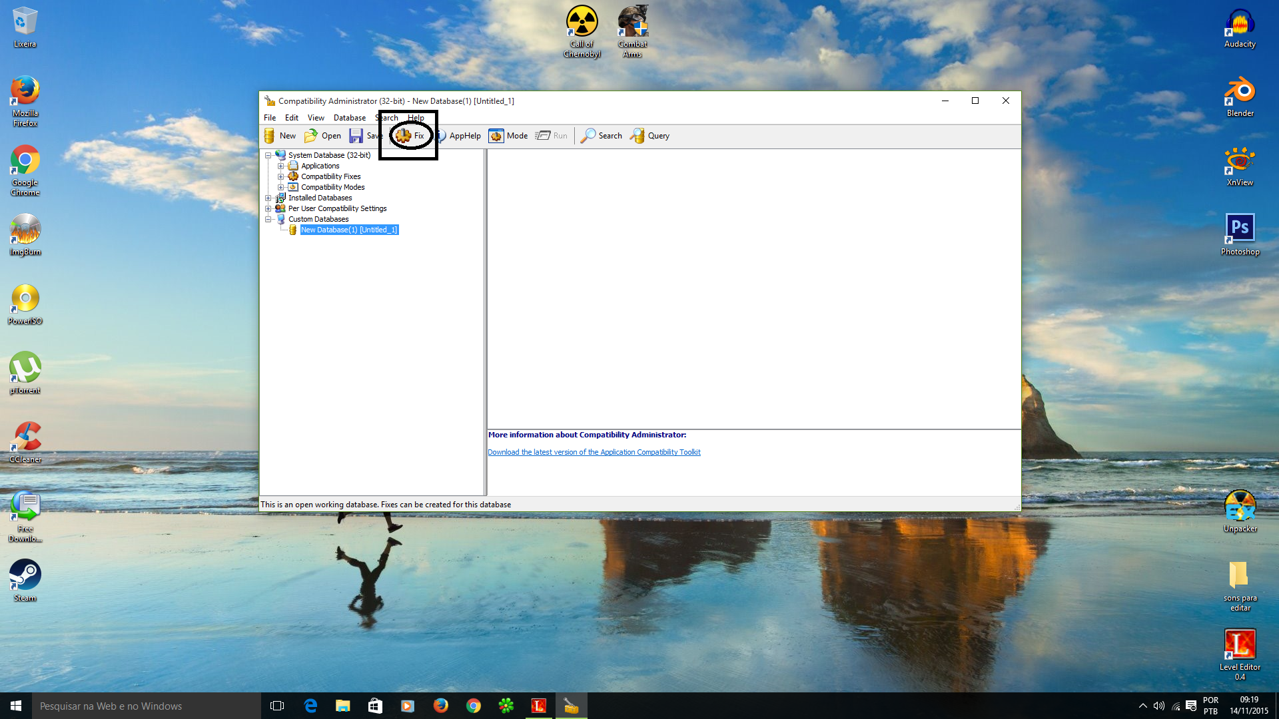Click download Application Compatibility Toolkit link
Image resolution: width=1279 pixels, height=719 pixels.
pyautogui.click(x=594, y=451)
